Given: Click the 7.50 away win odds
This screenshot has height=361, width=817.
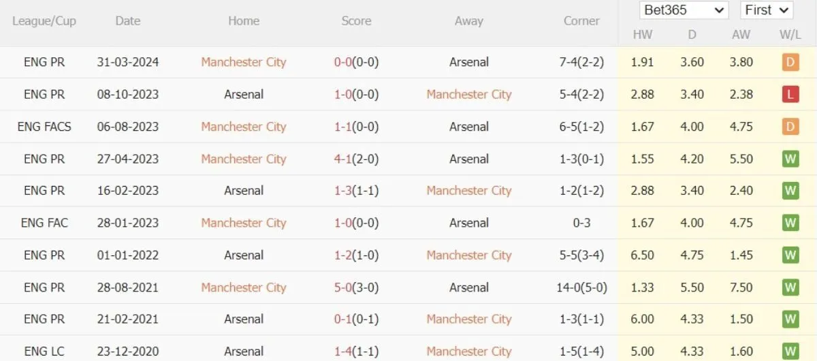Looking at the screenshot, I should 741,287.
